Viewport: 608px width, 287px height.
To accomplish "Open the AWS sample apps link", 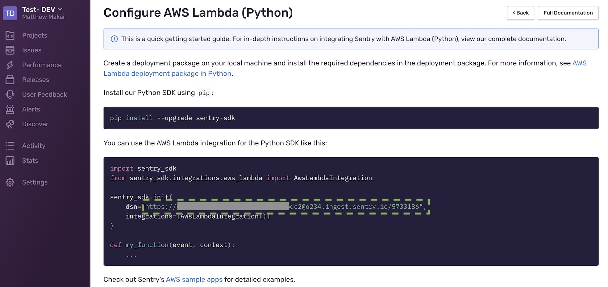I will (x=194, y=279).
